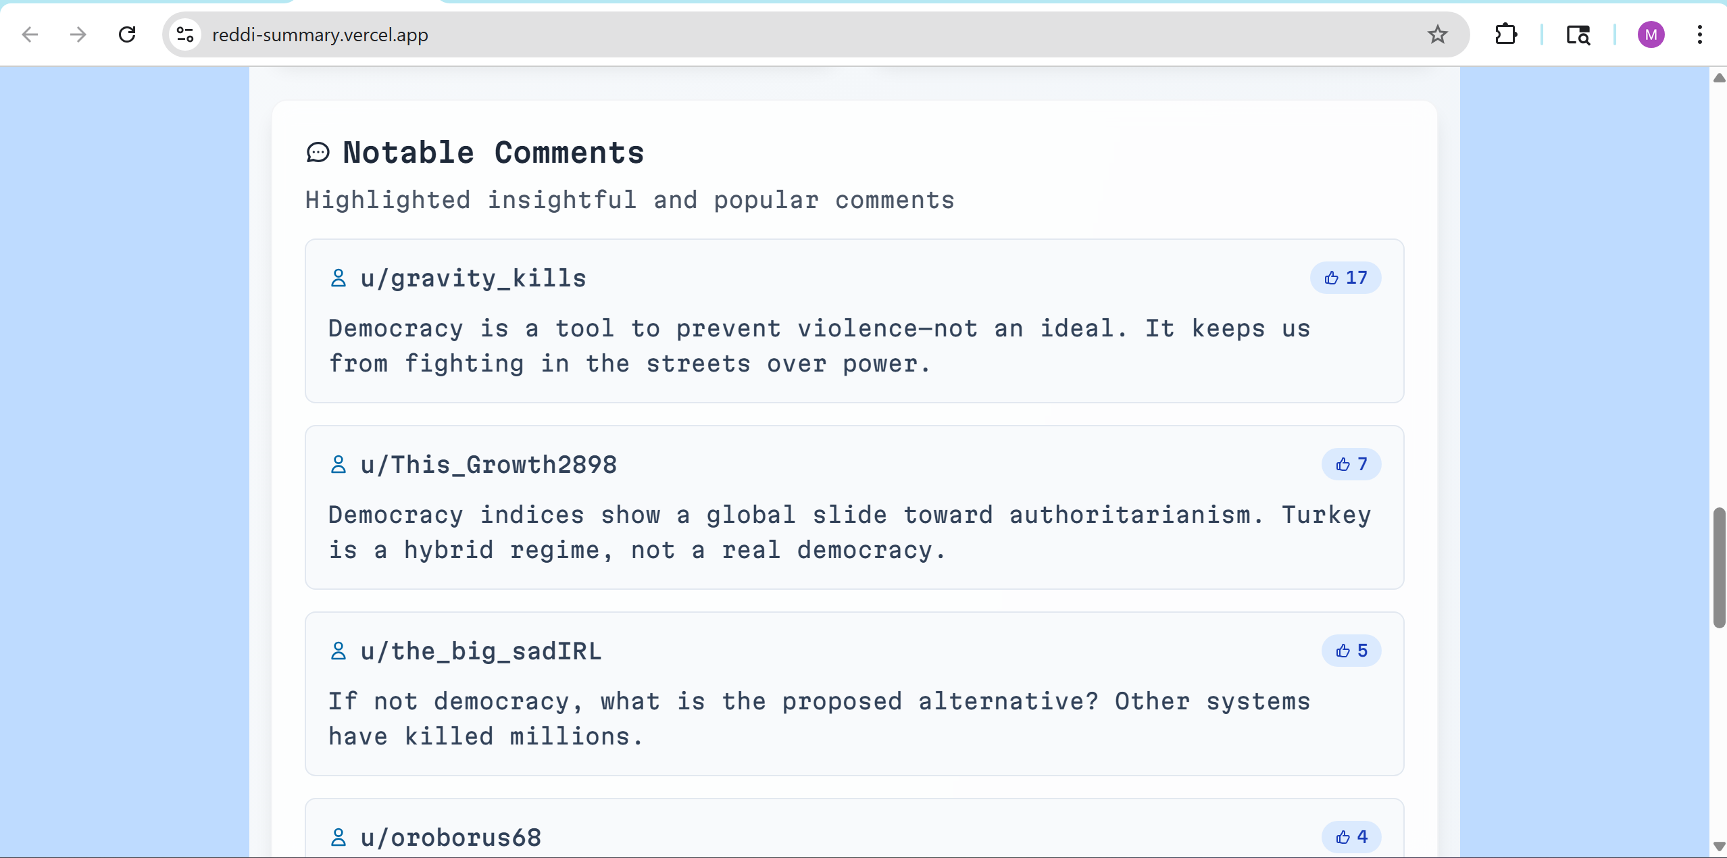Click the scrollbar down arrow
This screenshot has height=858, width=1727.
pos(1719,847)
